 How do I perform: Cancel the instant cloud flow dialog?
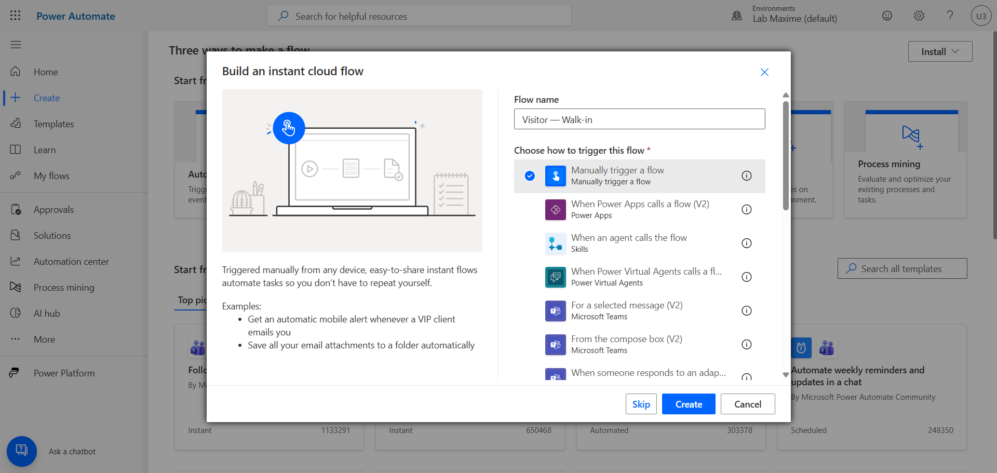pyautogui.click(x=748, y=404)
